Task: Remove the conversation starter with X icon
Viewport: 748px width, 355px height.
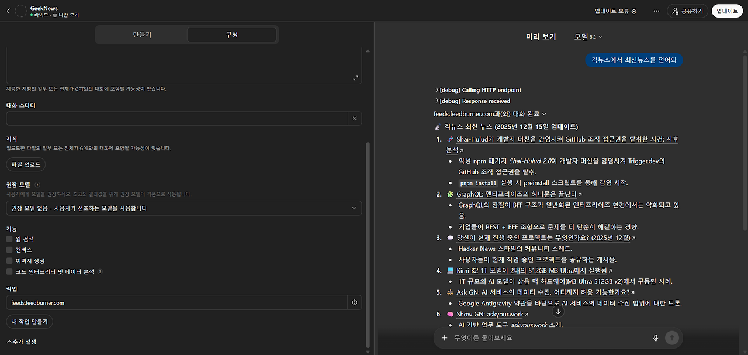Action: [x=355, y=119]
